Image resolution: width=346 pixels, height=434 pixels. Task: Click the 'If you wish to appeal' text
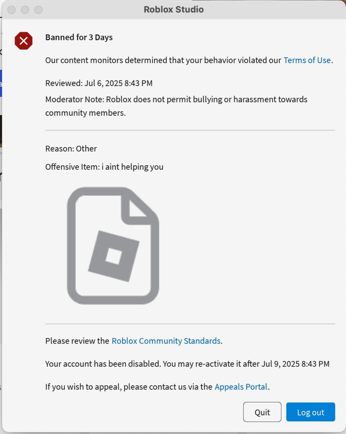pyautogui.click(x=129, y=387)
